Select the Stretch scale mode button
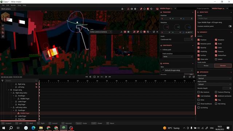Screen dimensions: 233x131 [223, 65]
